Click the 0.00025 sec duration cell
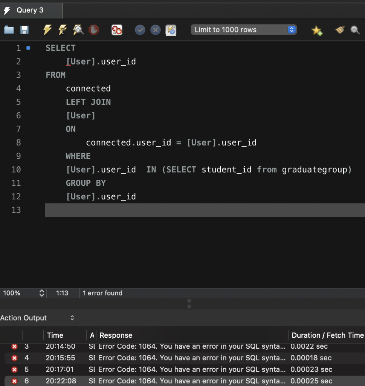This screenshot has width=365, height=386. (x=312, y=381)
